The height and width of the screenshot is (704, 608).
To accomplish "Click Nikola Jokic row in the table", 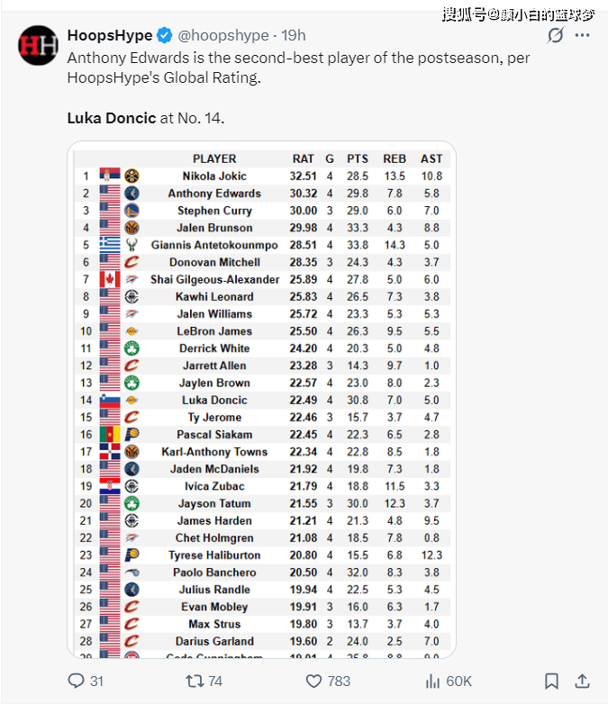I will pyautogui.click(x=262, y=176).
